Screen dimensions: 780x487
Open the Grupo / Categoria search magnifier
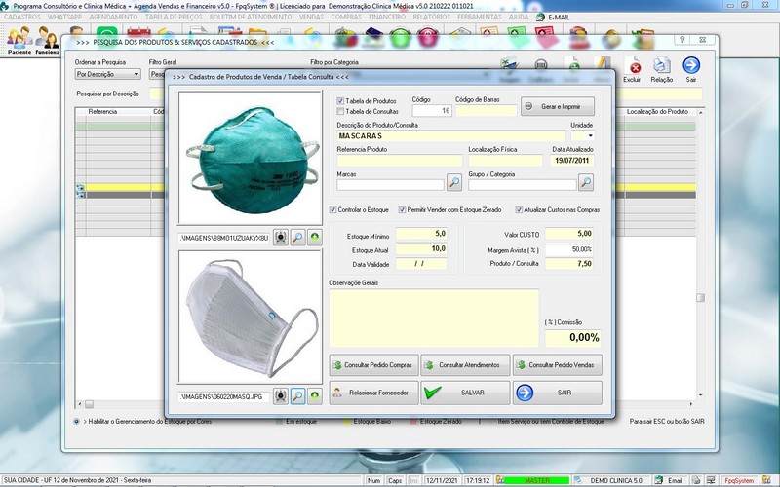[x=586, y=182]
